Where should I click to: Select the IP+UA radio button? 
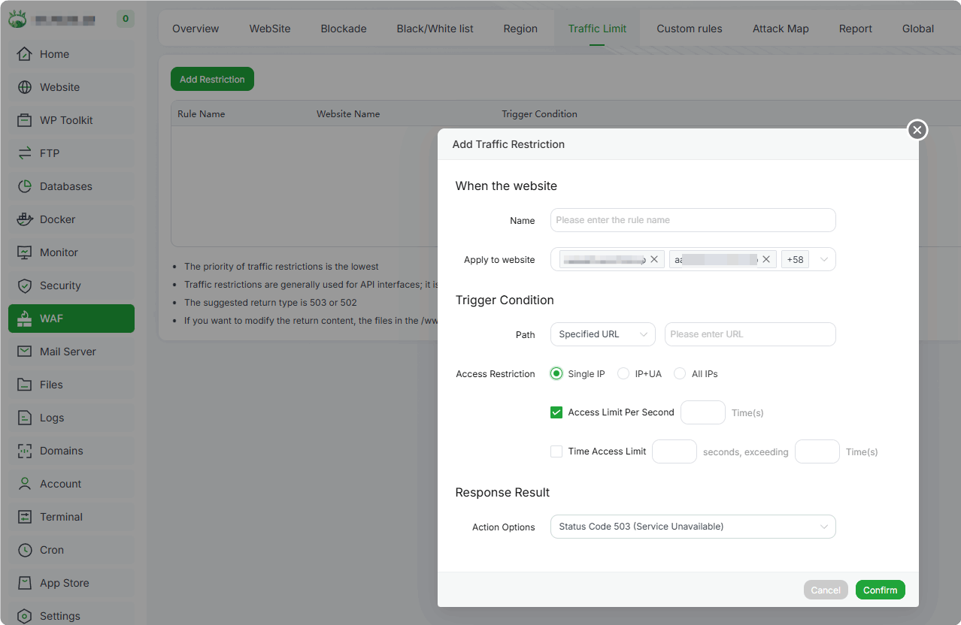[623, 374]
